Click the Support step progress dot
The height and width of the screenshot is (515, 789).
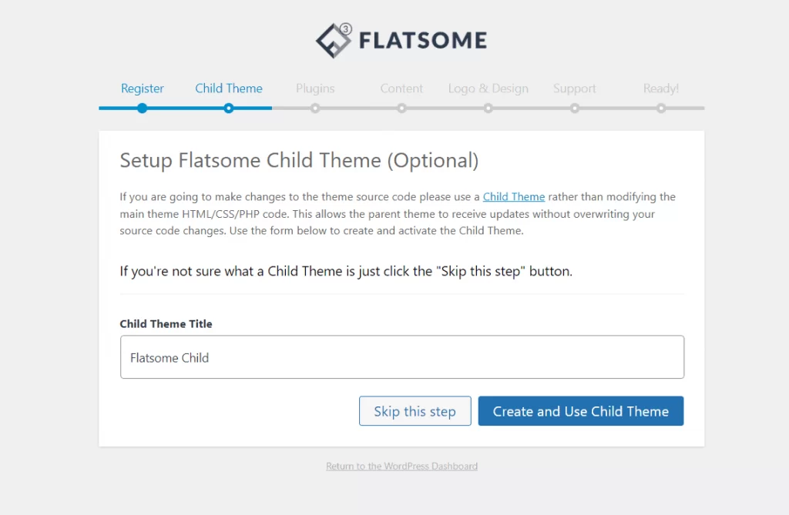coord(574,109)
